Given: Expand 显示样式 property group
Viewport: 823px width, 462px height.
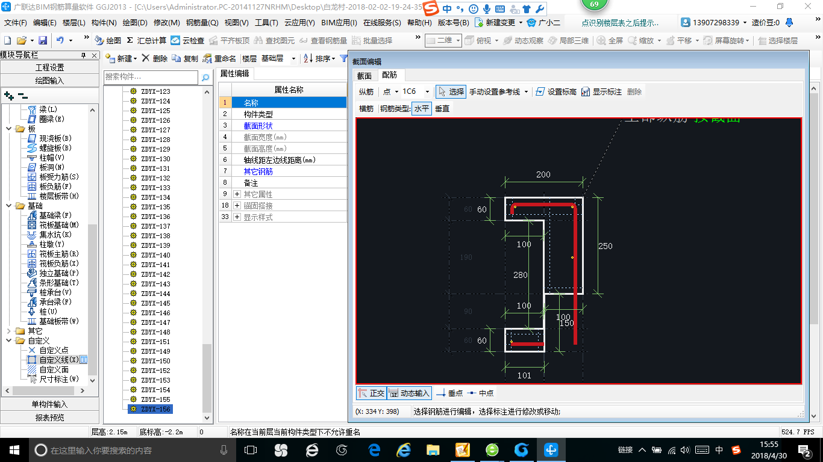Looking at the screenshot, I should (237, 217).
